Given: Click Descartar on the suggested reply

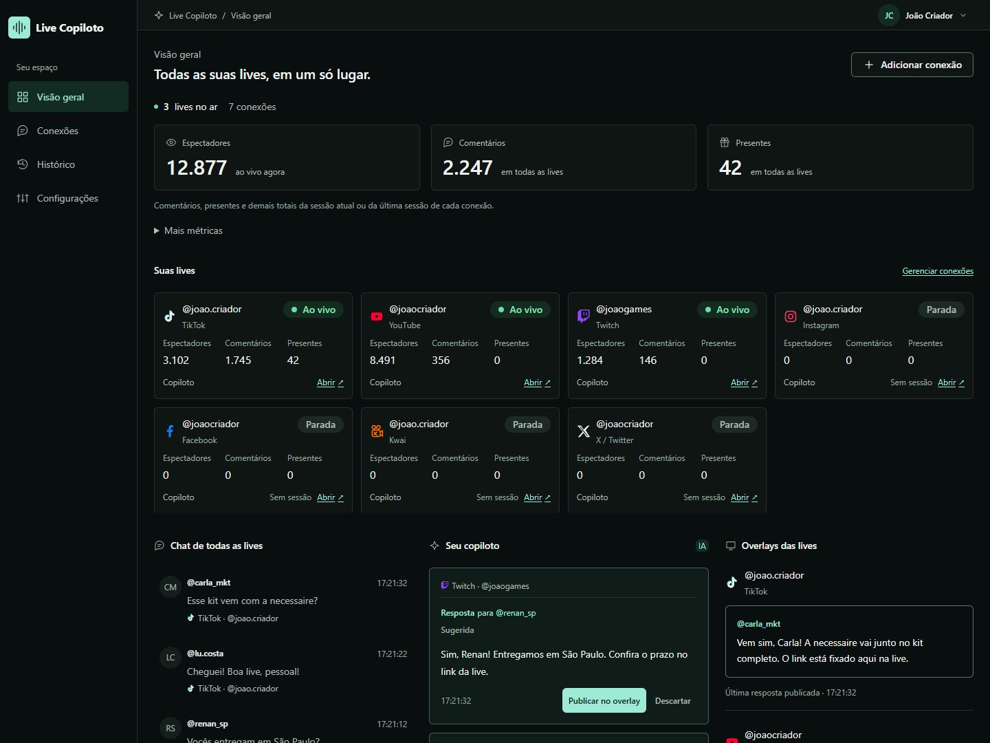Looking at the screenshot, I should [673, 700].
